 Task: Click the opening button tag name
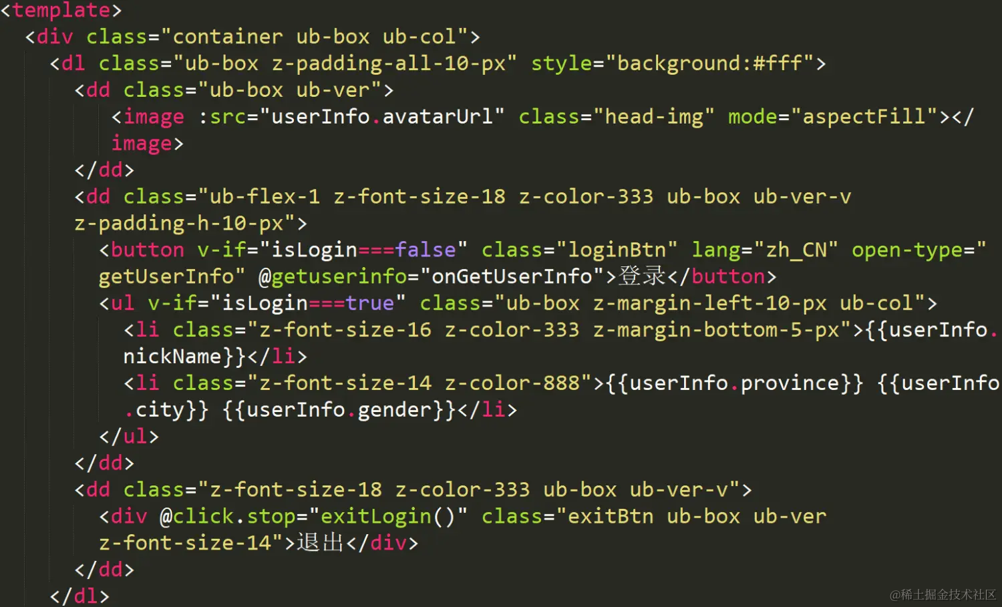[x=148, y=250]
